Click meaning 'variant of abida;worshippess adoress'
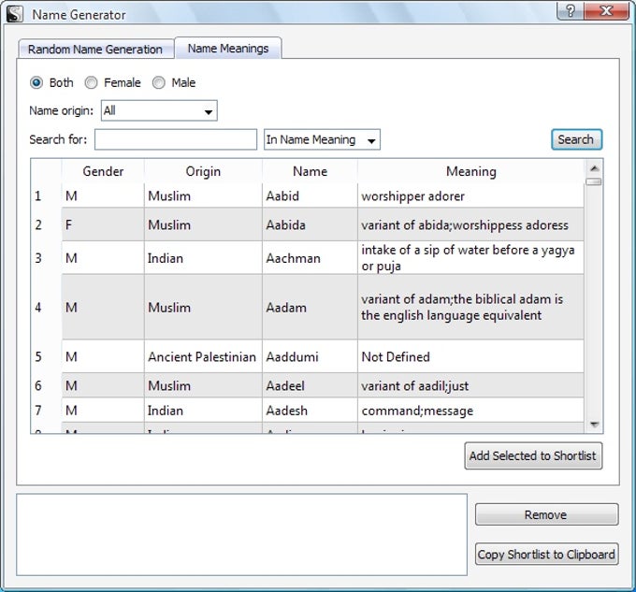 [470, 224]
